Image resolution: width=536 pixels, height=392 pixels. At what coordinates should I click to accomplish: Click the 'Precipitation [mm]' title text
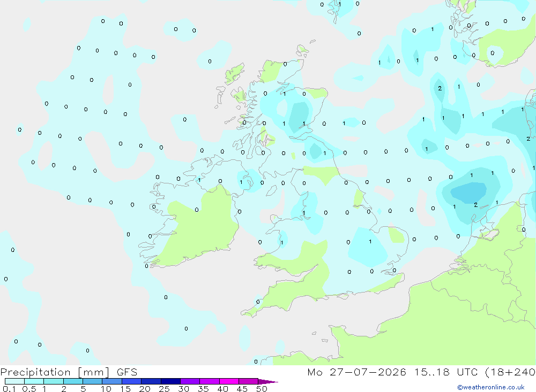click(x=55, y=372)
